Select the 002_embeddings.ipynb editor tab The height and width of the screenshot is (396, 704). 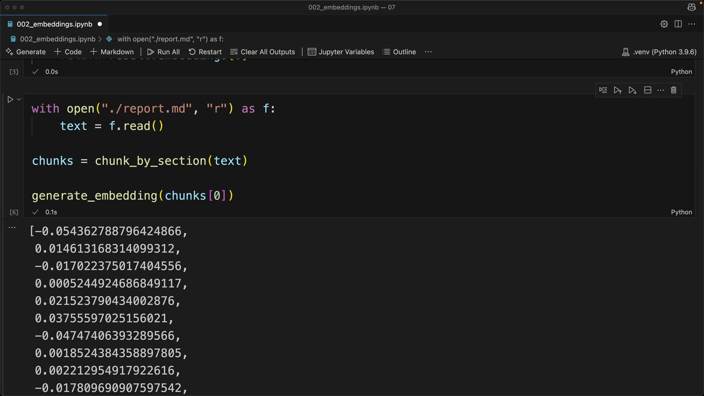pos(54,24)
